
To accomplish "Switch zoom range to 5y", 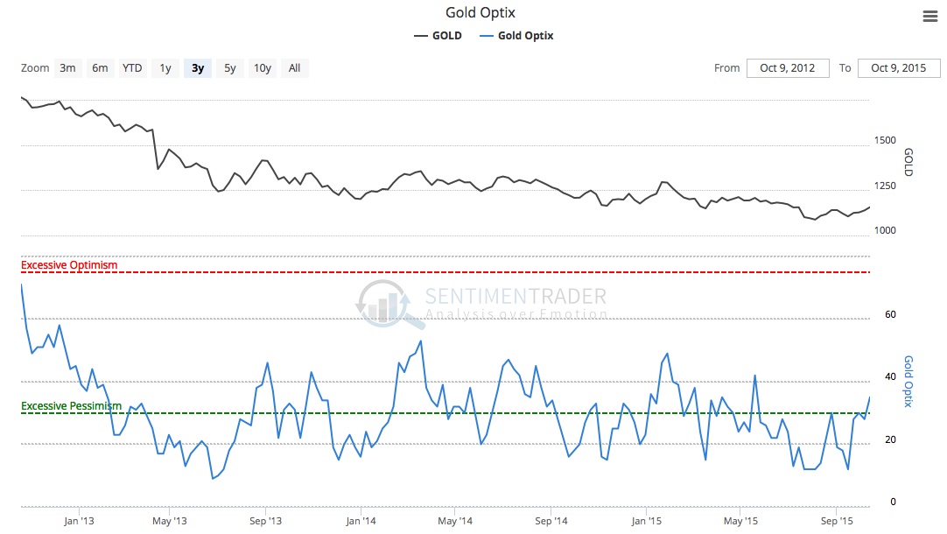I will pyautogui.click(x=229, y=68).
